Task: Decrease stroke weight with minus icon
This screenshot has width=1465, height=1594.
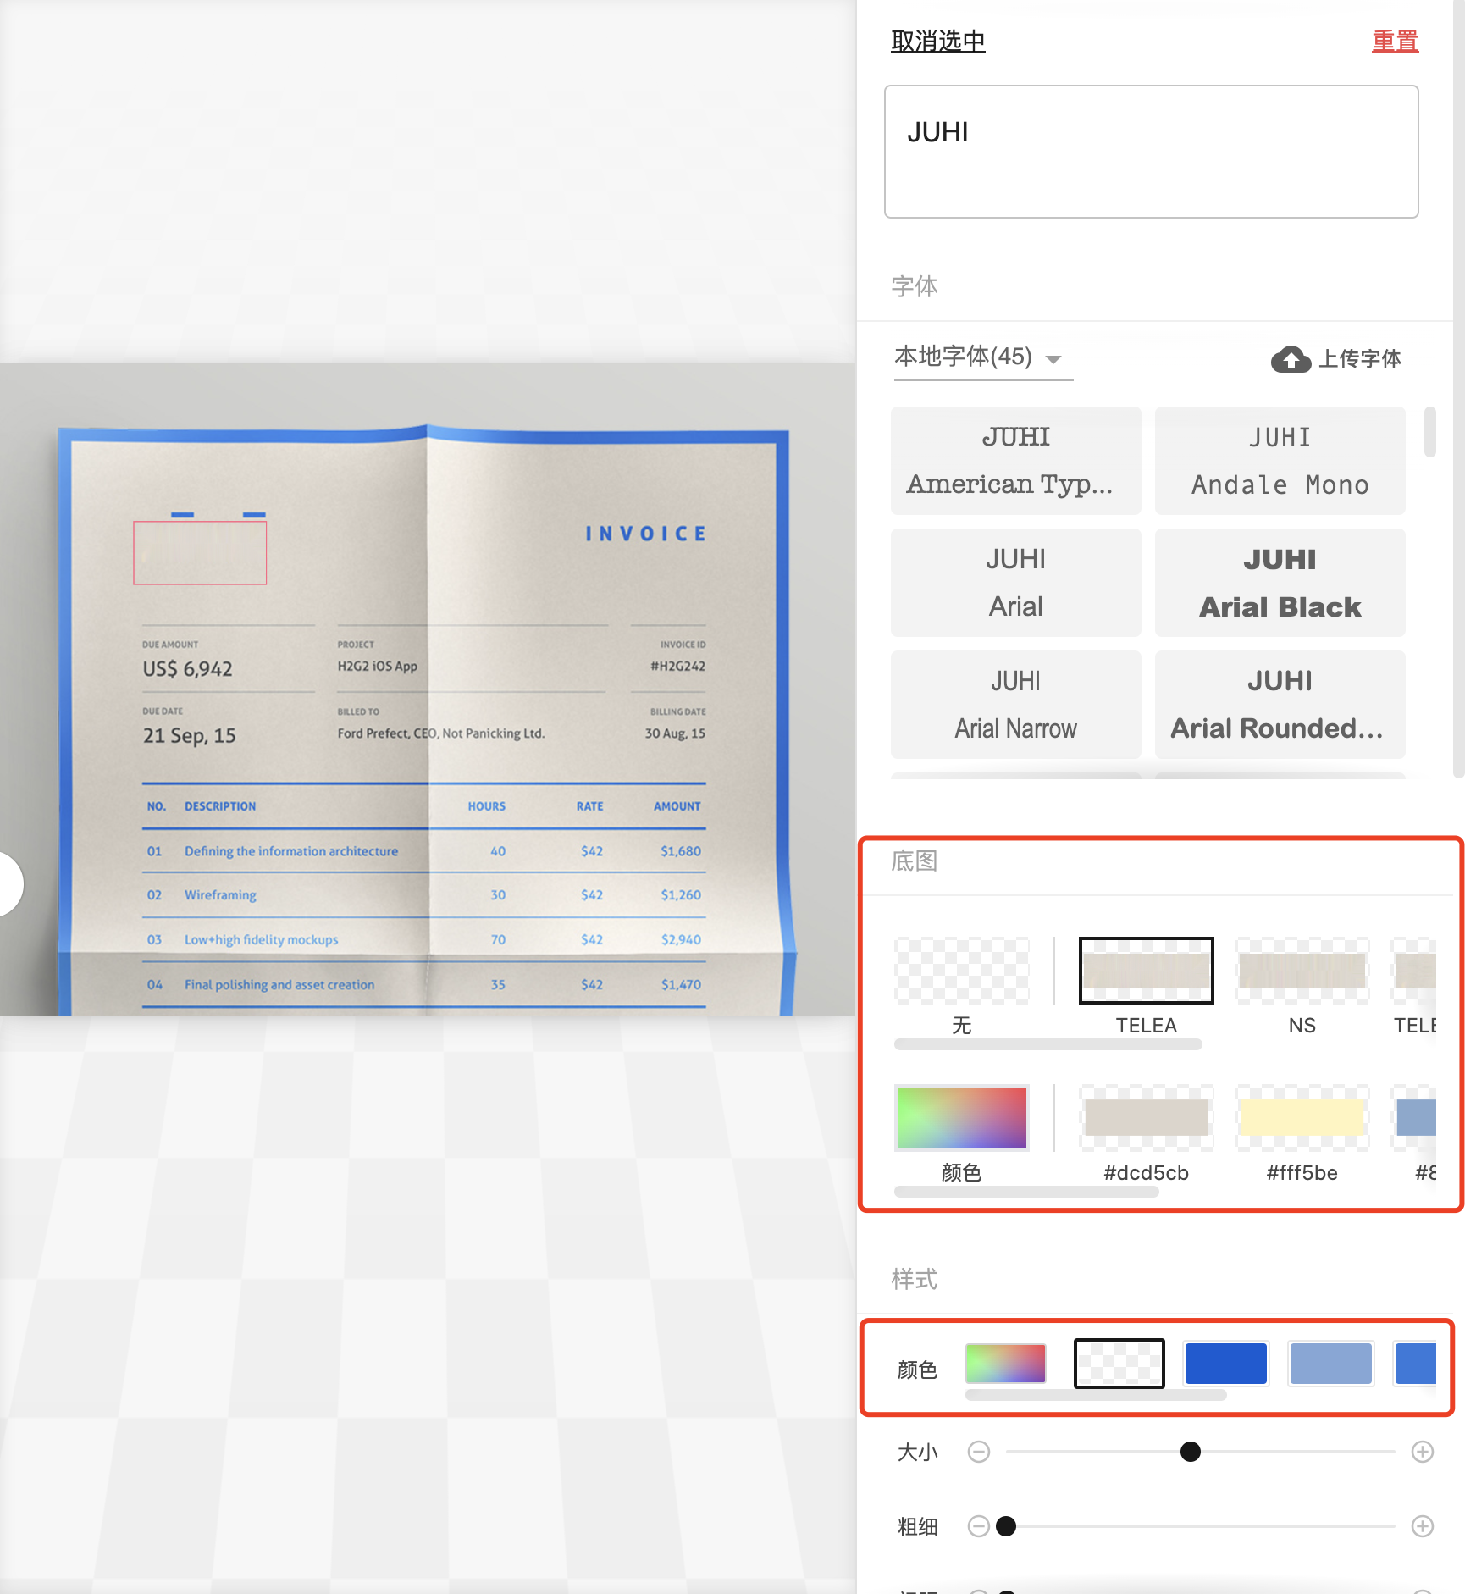Action: tap(979, 1526)
